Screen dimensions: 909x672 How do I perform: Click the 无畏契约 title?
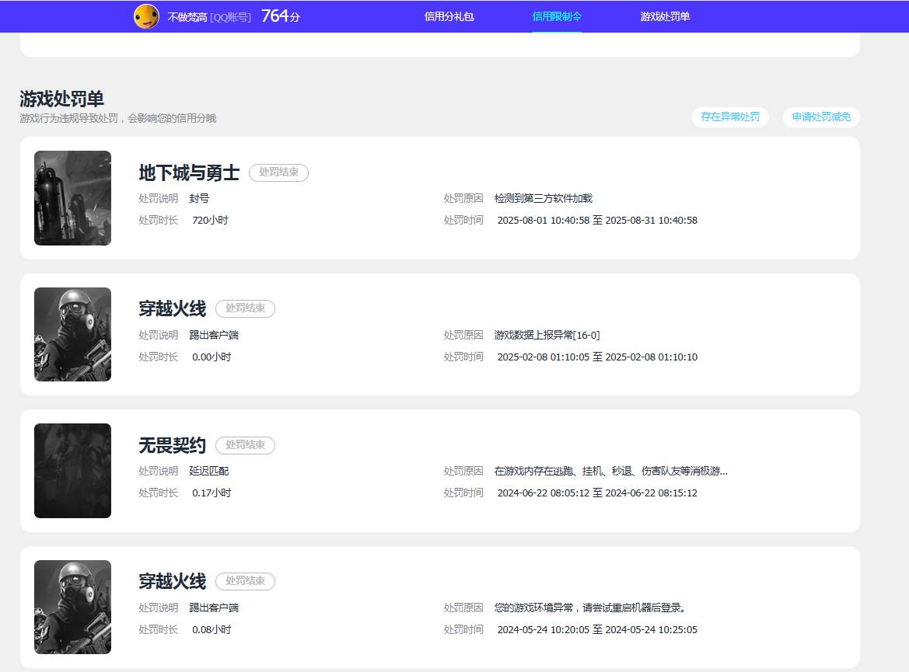[x=172, y=445]
